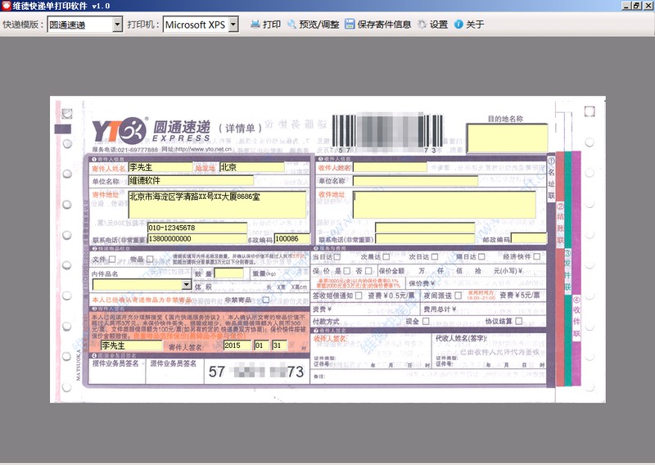The width and height of the screenshot is (655, 465).
Task: Check the 保价 否 checkbox
Action: point(368,271)
